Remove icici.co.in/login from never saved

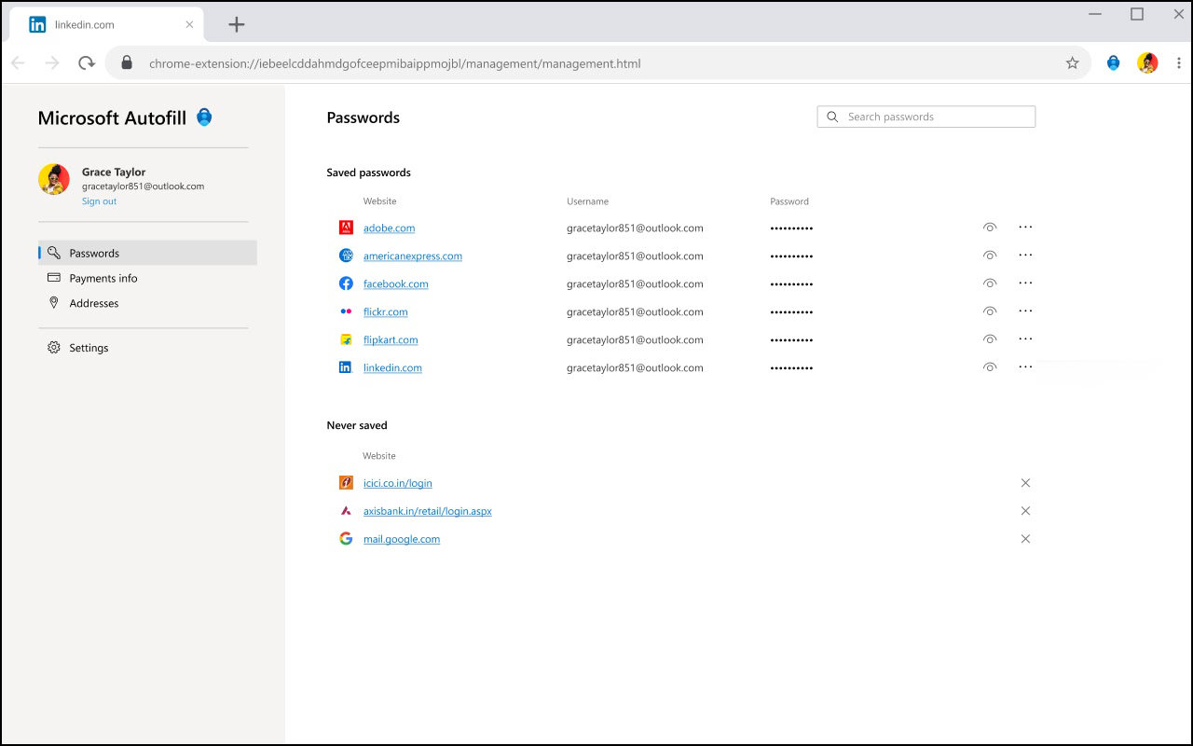tap(1025, 483)
